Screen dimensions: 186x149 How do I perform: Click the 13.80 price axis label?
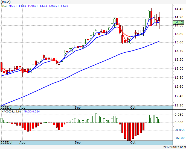(179, 34)
